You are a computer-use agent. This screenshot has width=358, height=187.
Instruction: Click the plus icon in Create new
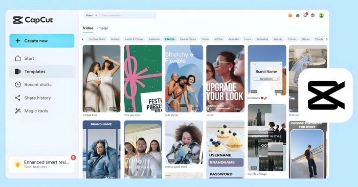18,41
